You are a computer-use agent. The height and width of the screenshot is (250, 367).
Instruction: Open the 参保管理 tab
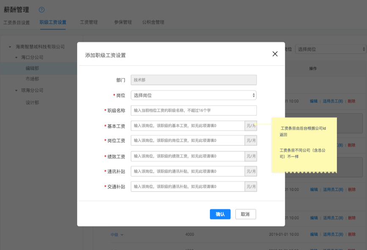(123, 22)
